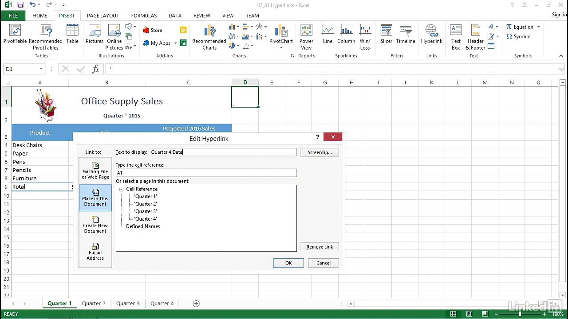Select 'Quarter 1' in the document tree
Image resolution: width=568 pixels, height=319 pixels.
click(146, 196)
